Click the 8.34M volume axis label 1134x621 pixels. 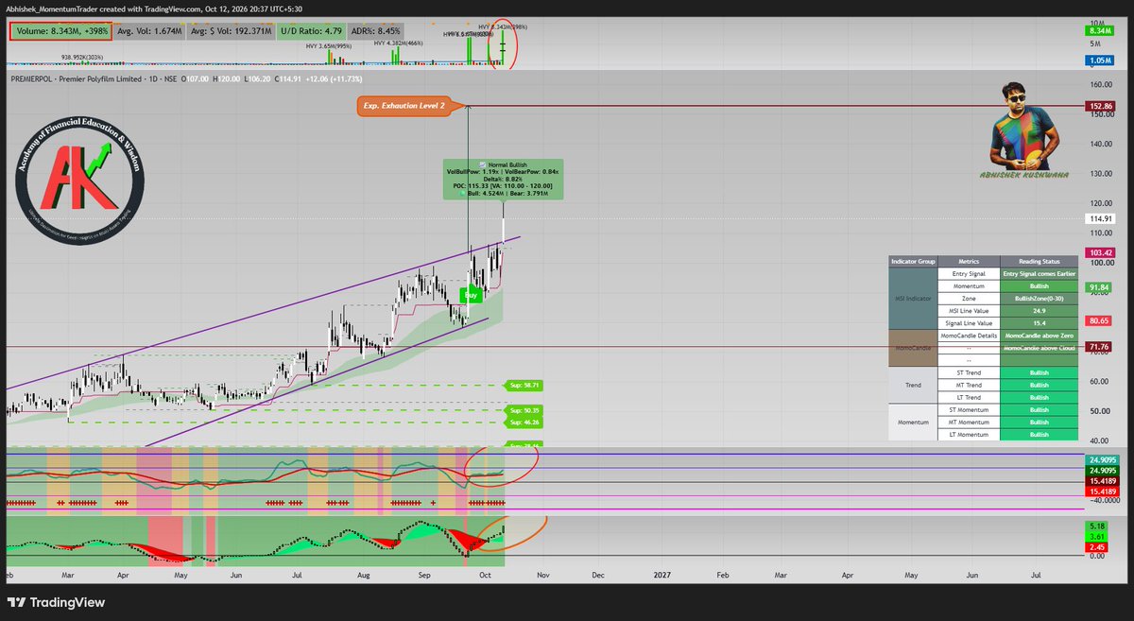coord(1100,31)
